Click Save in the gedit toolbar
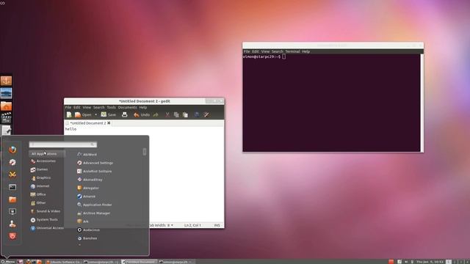This screenshot has height=264, width=470. pos(108,114)
